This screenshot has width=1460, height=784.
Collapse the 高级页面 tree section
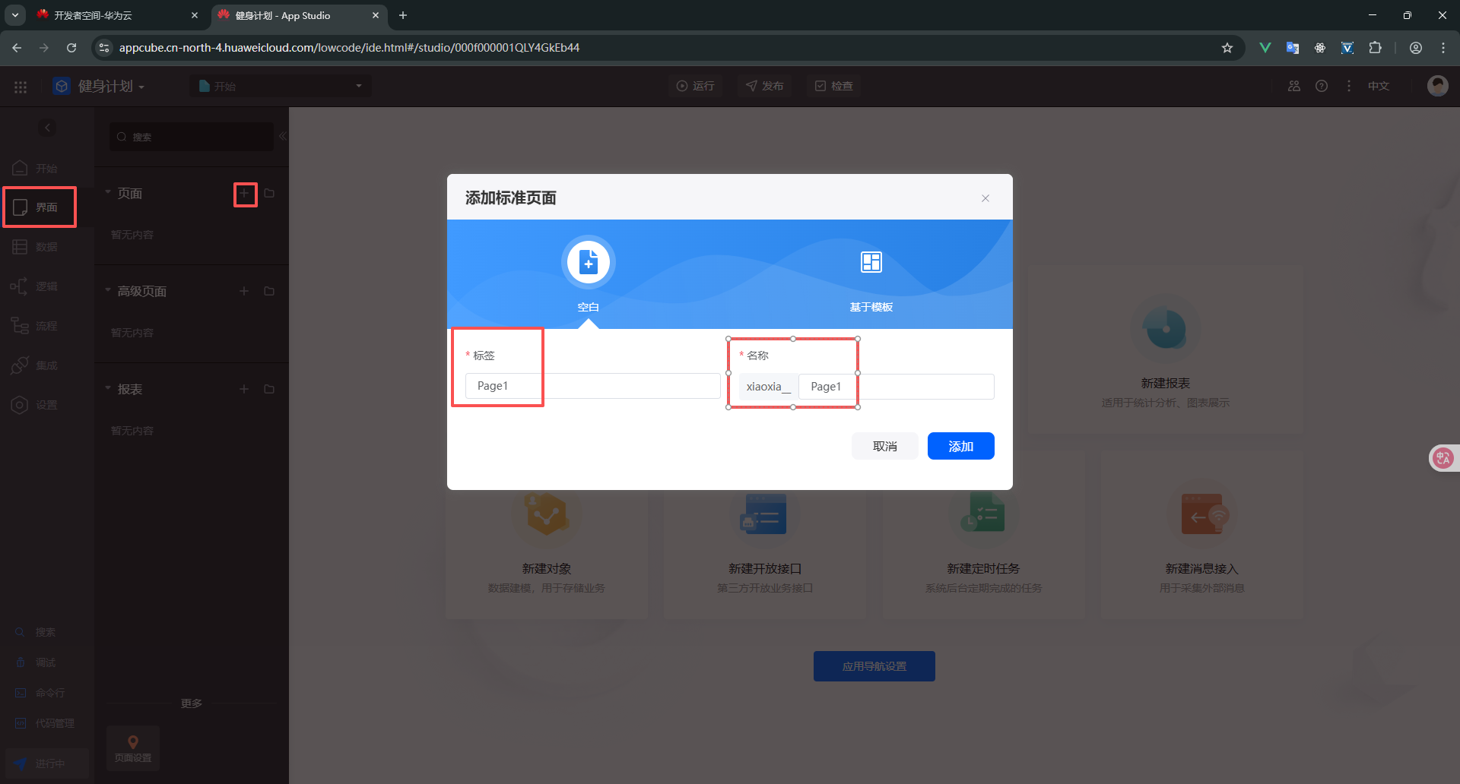(108, 291)
